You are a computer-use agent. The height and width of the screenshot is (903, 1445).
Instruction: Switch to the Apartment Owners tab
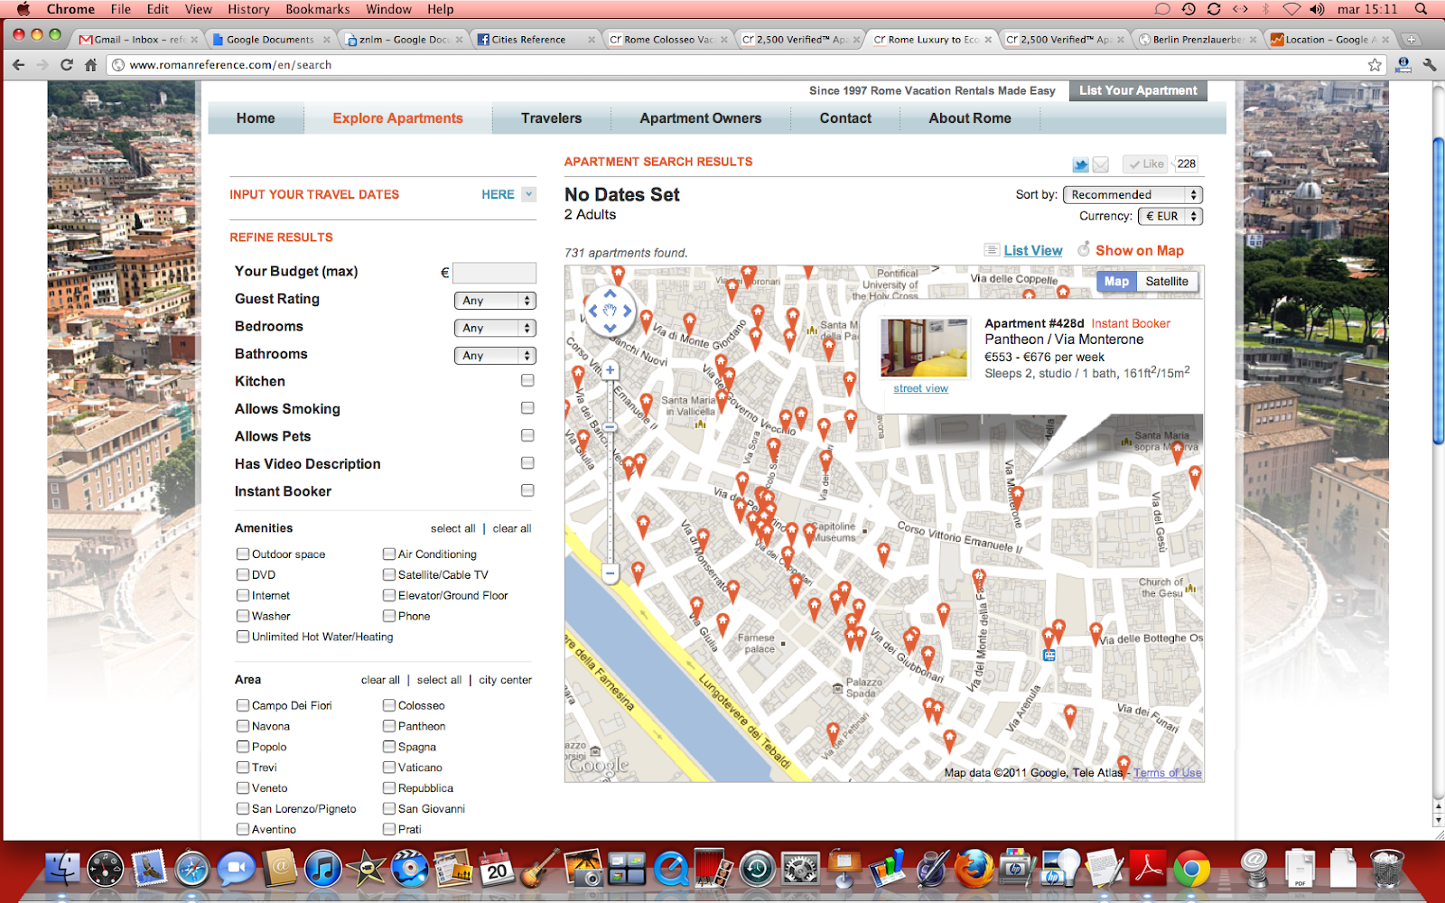point(700,117)
